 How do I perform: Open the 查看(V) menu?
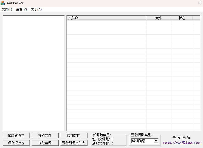tap(21, 9)
